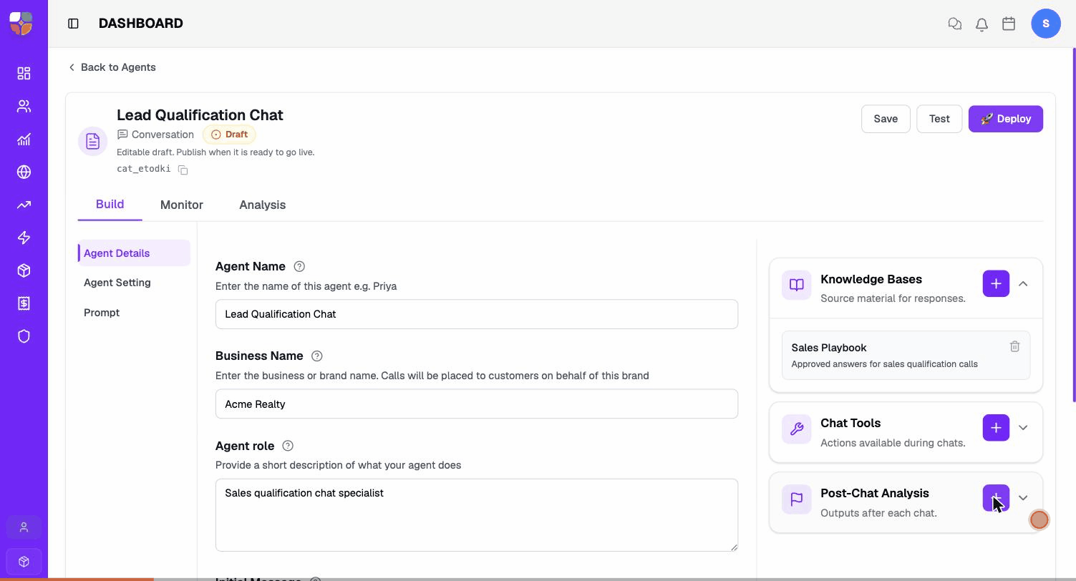The image size is (1076, 581).
Task: Toggle the sidebar panel icon beside DASHBOARD
Action: coord(73,24)
